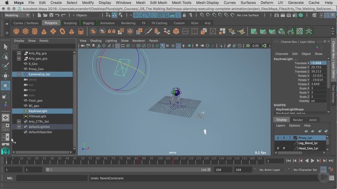This screenshot has width=337, height=189.
Task: Activate the Move tool
Action: [x=6, y=76]
